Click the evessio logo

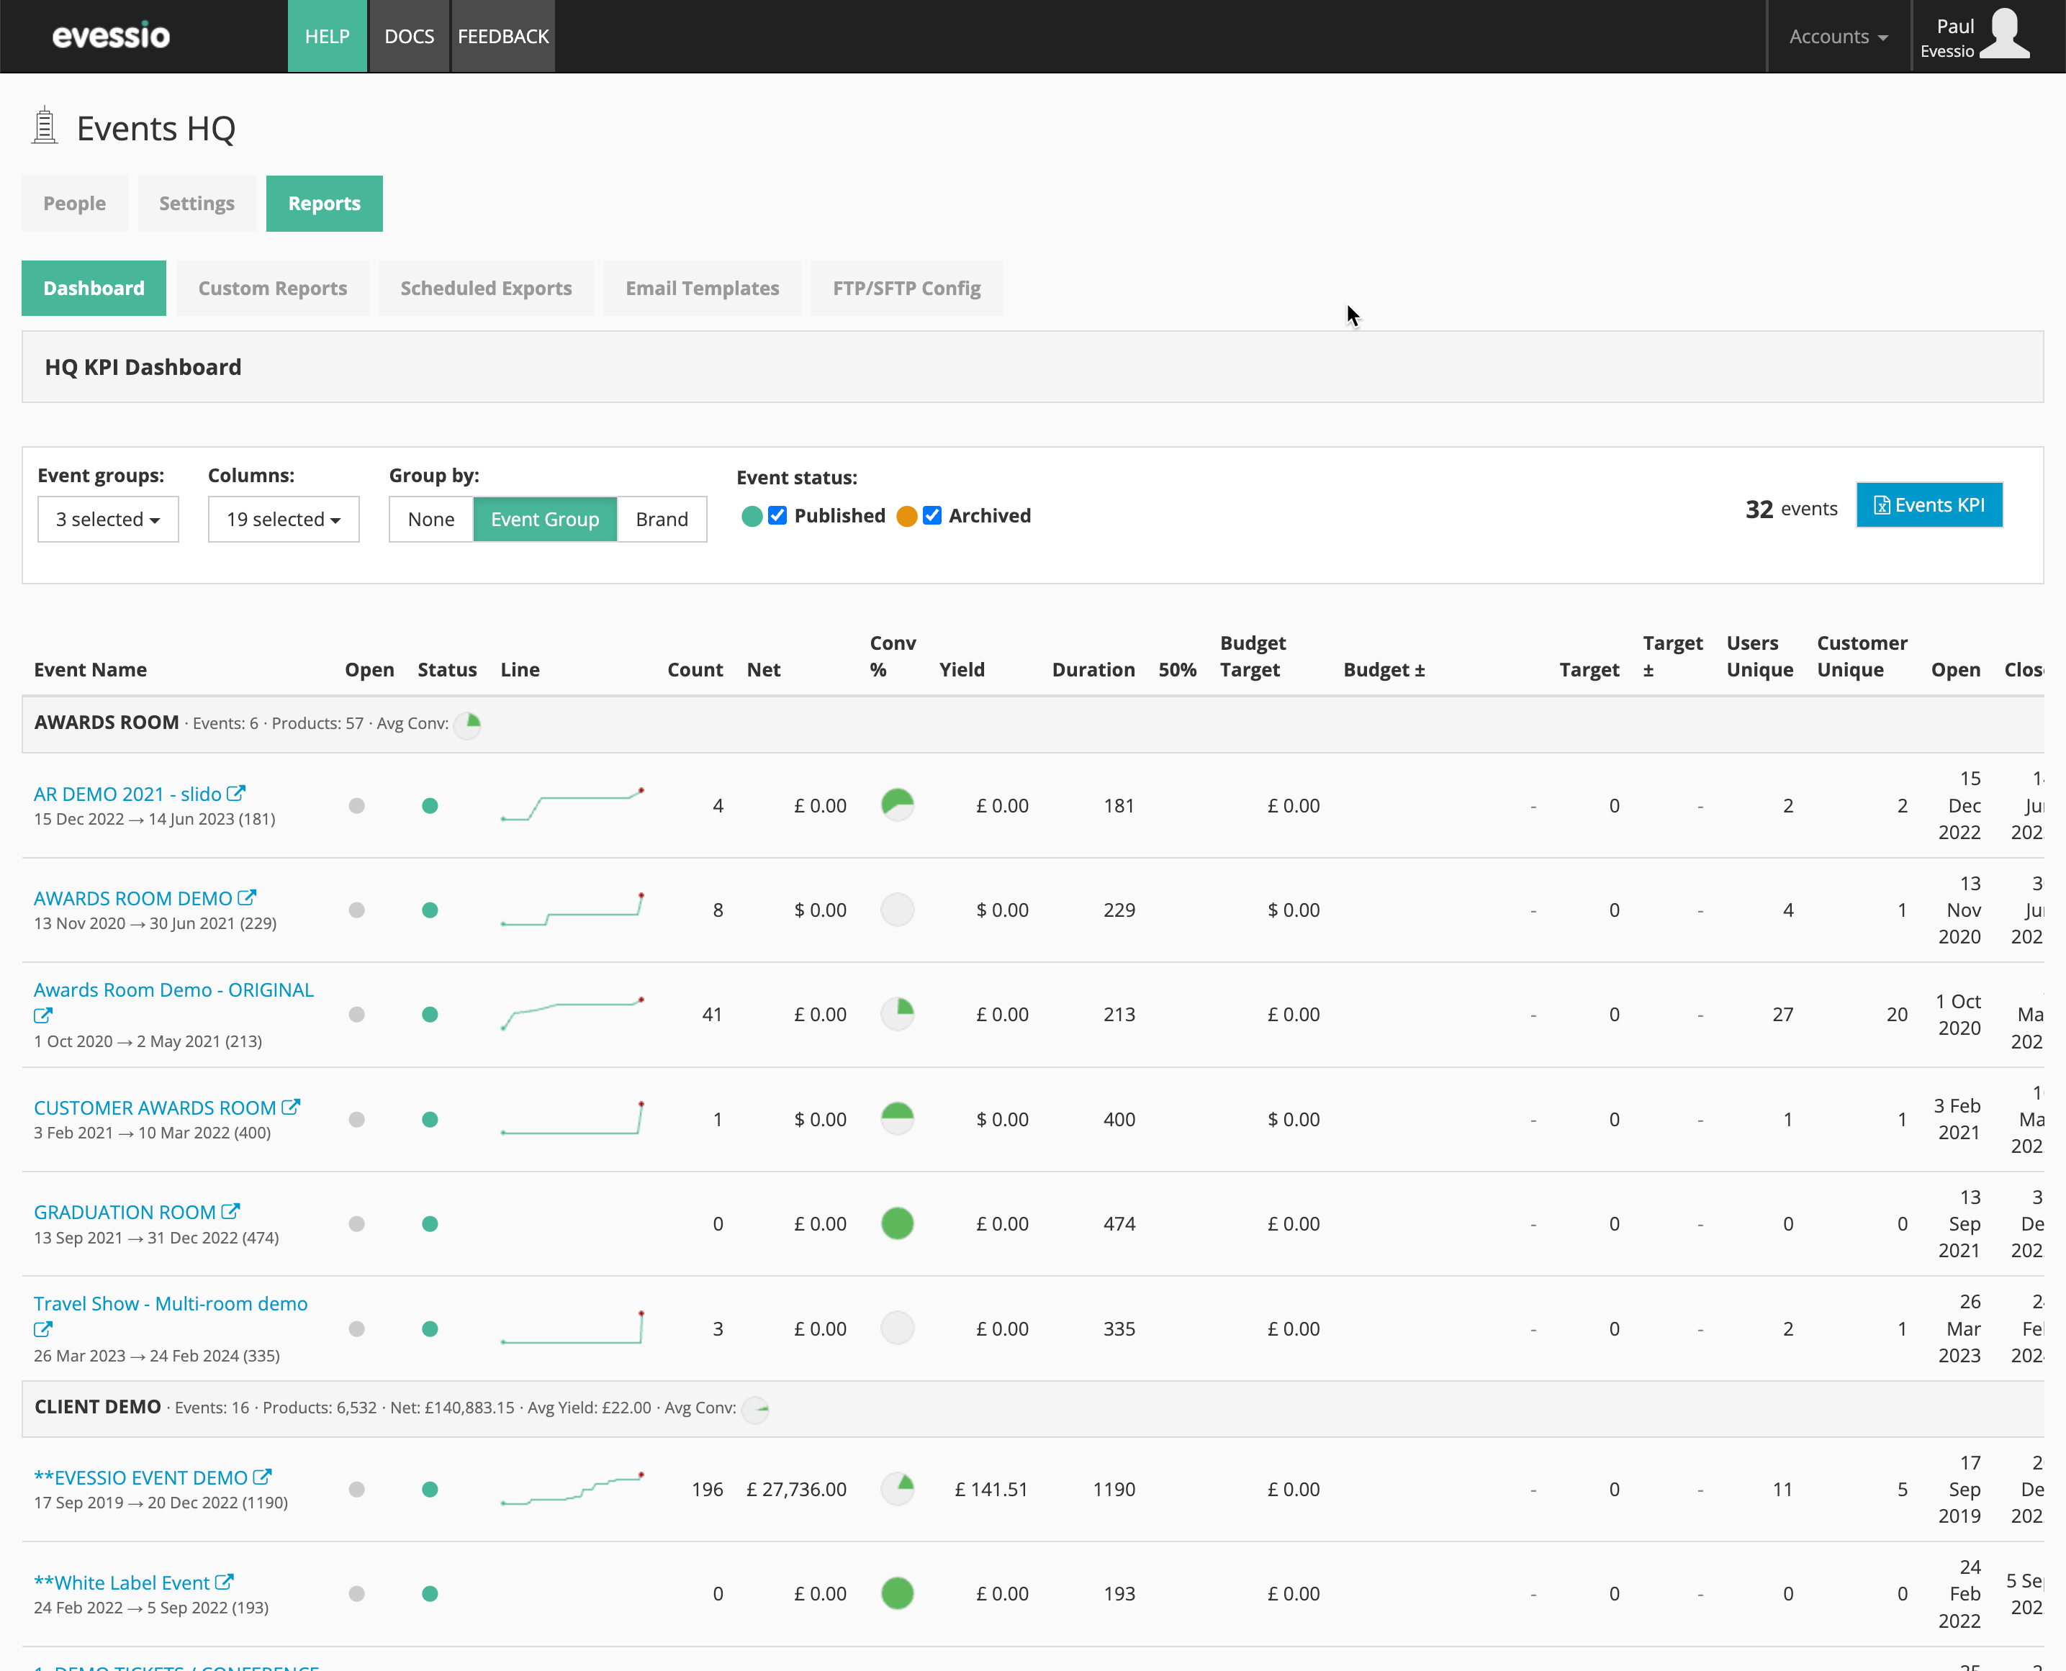pos(111,37)
